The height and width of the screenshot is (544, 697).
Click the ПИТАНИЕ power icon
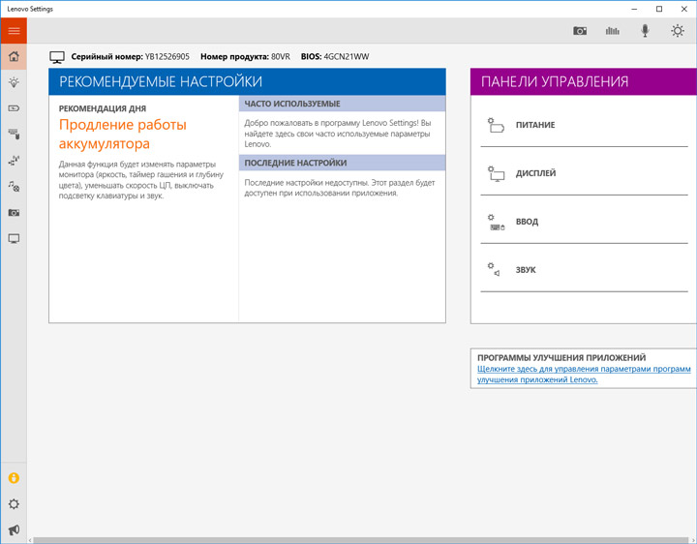[496, 125]
